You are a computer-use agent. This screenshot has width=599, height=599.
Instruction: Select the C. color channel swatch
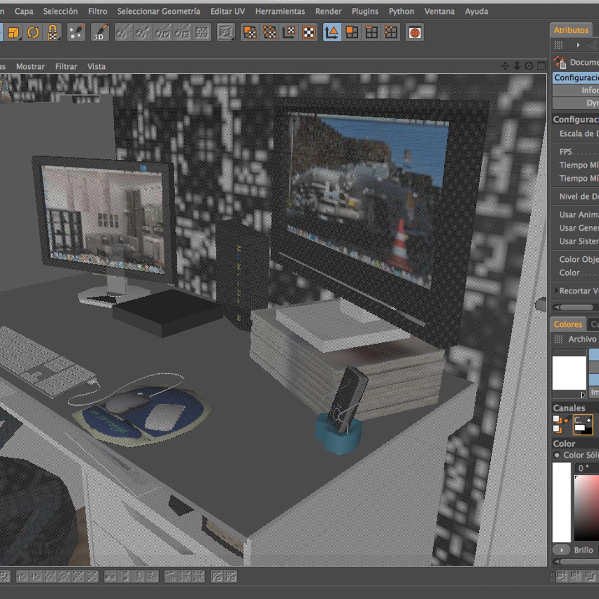click(583, 425)
